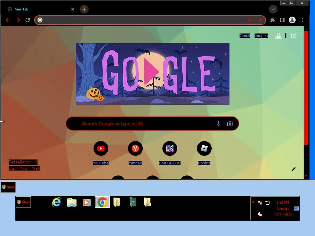Start voice search with microphone icon

(x=218, y=124)
